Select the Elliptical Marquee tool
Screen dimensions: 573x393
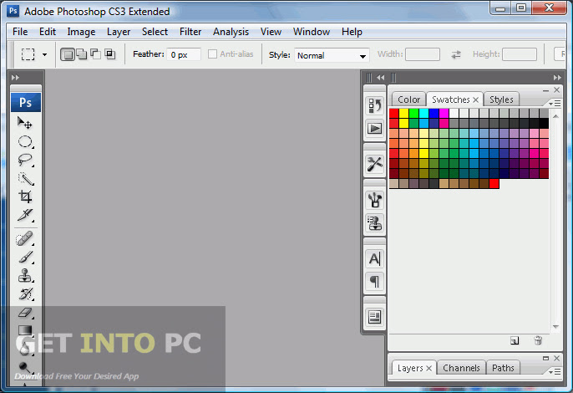[25, 141]
